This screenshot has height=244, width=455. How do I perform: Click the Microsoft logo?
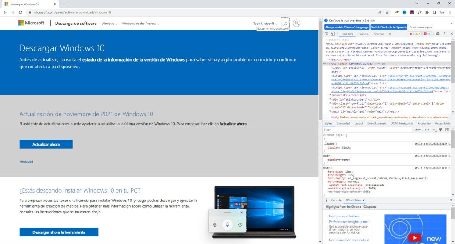31,23
